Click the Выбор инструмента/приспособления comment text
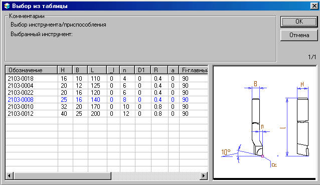The height and width of the screenshot is (185, 320). click(x=58, y=25)
